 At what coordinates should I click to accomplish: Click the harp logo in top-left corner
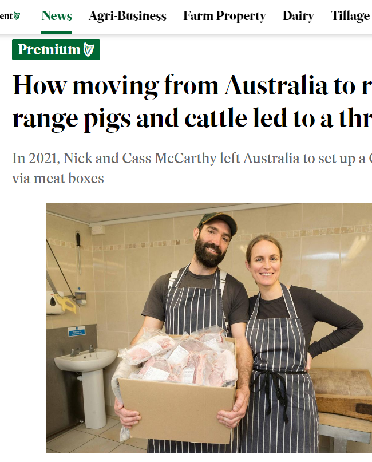pos(17,16)
